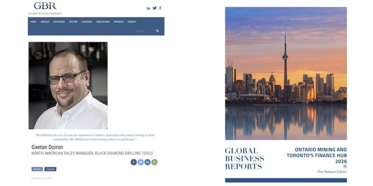Image resolution: width=373 pixels, height=186 pixels.
Task: Click the Ontario Mining and Toronto's Finance Hub title
Action: click(x=317, y=155)
